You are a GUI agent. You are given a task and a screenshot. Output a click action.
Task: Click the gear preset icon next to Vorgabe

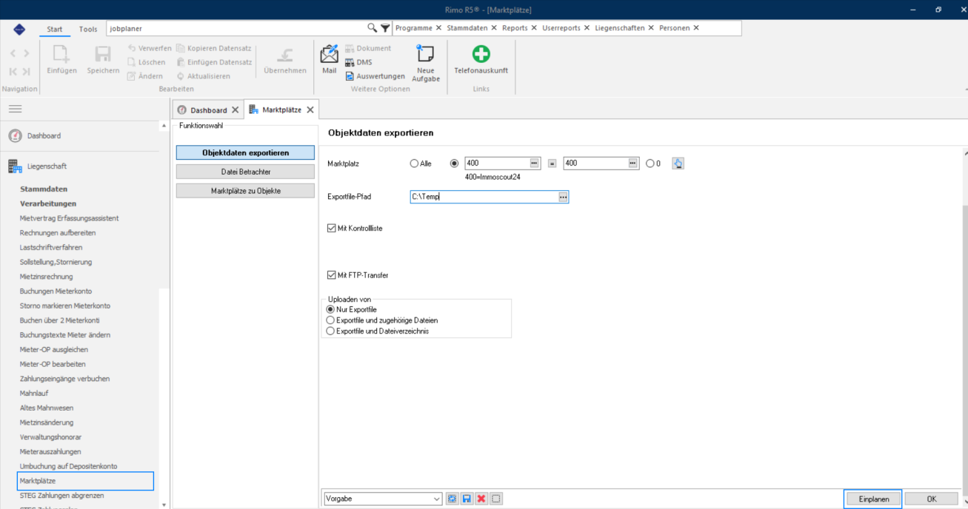point(452,499)
